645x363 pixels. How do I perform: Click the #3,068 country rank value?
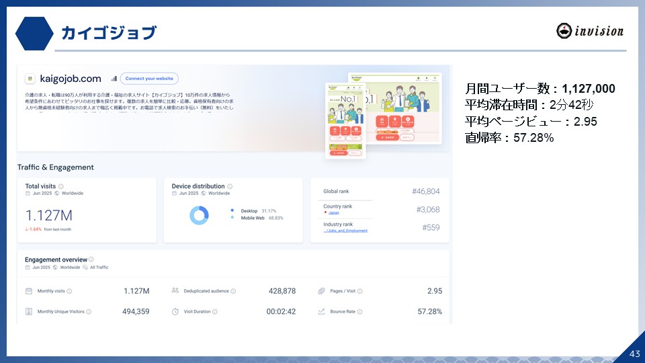pos(428,210)
